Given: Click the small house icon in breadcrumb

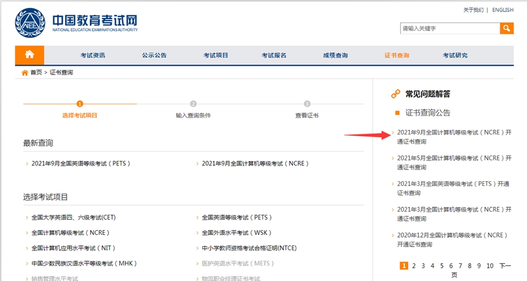Looking at the screenshot, I should tap(24, 73).
